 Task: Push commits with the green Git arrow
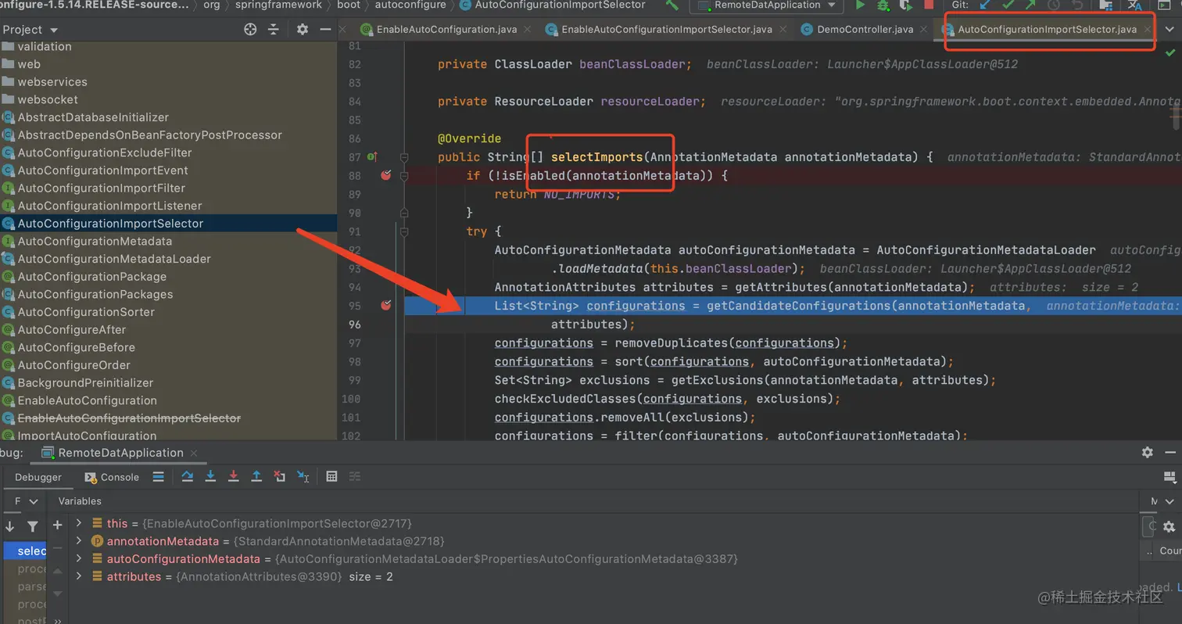coord(1031,5)
